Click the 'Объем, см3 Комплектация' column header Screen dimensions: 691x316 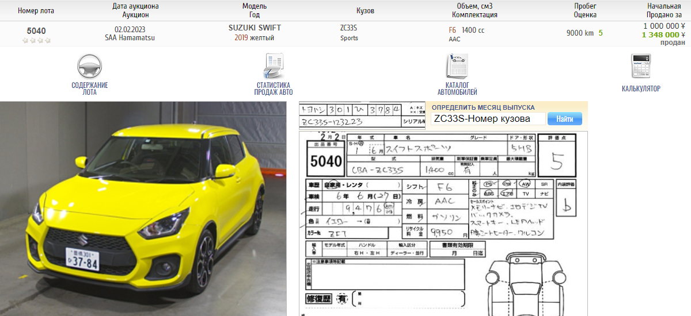pyautogui.click(x=474, y=10)
